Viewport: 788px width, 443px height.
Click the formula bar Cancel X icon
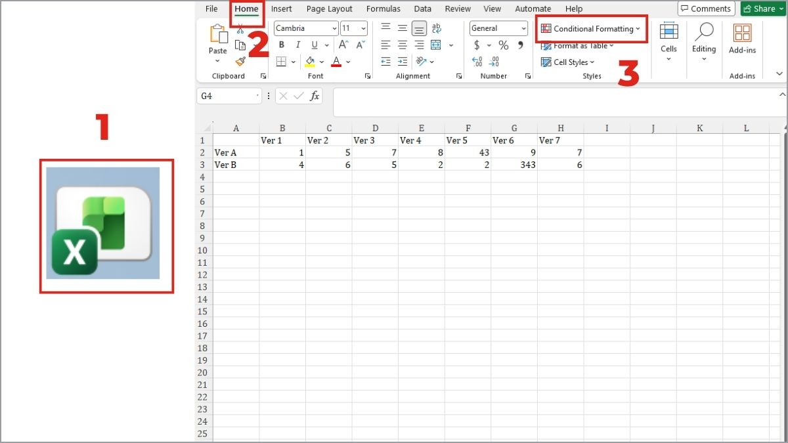click(283, 96)
